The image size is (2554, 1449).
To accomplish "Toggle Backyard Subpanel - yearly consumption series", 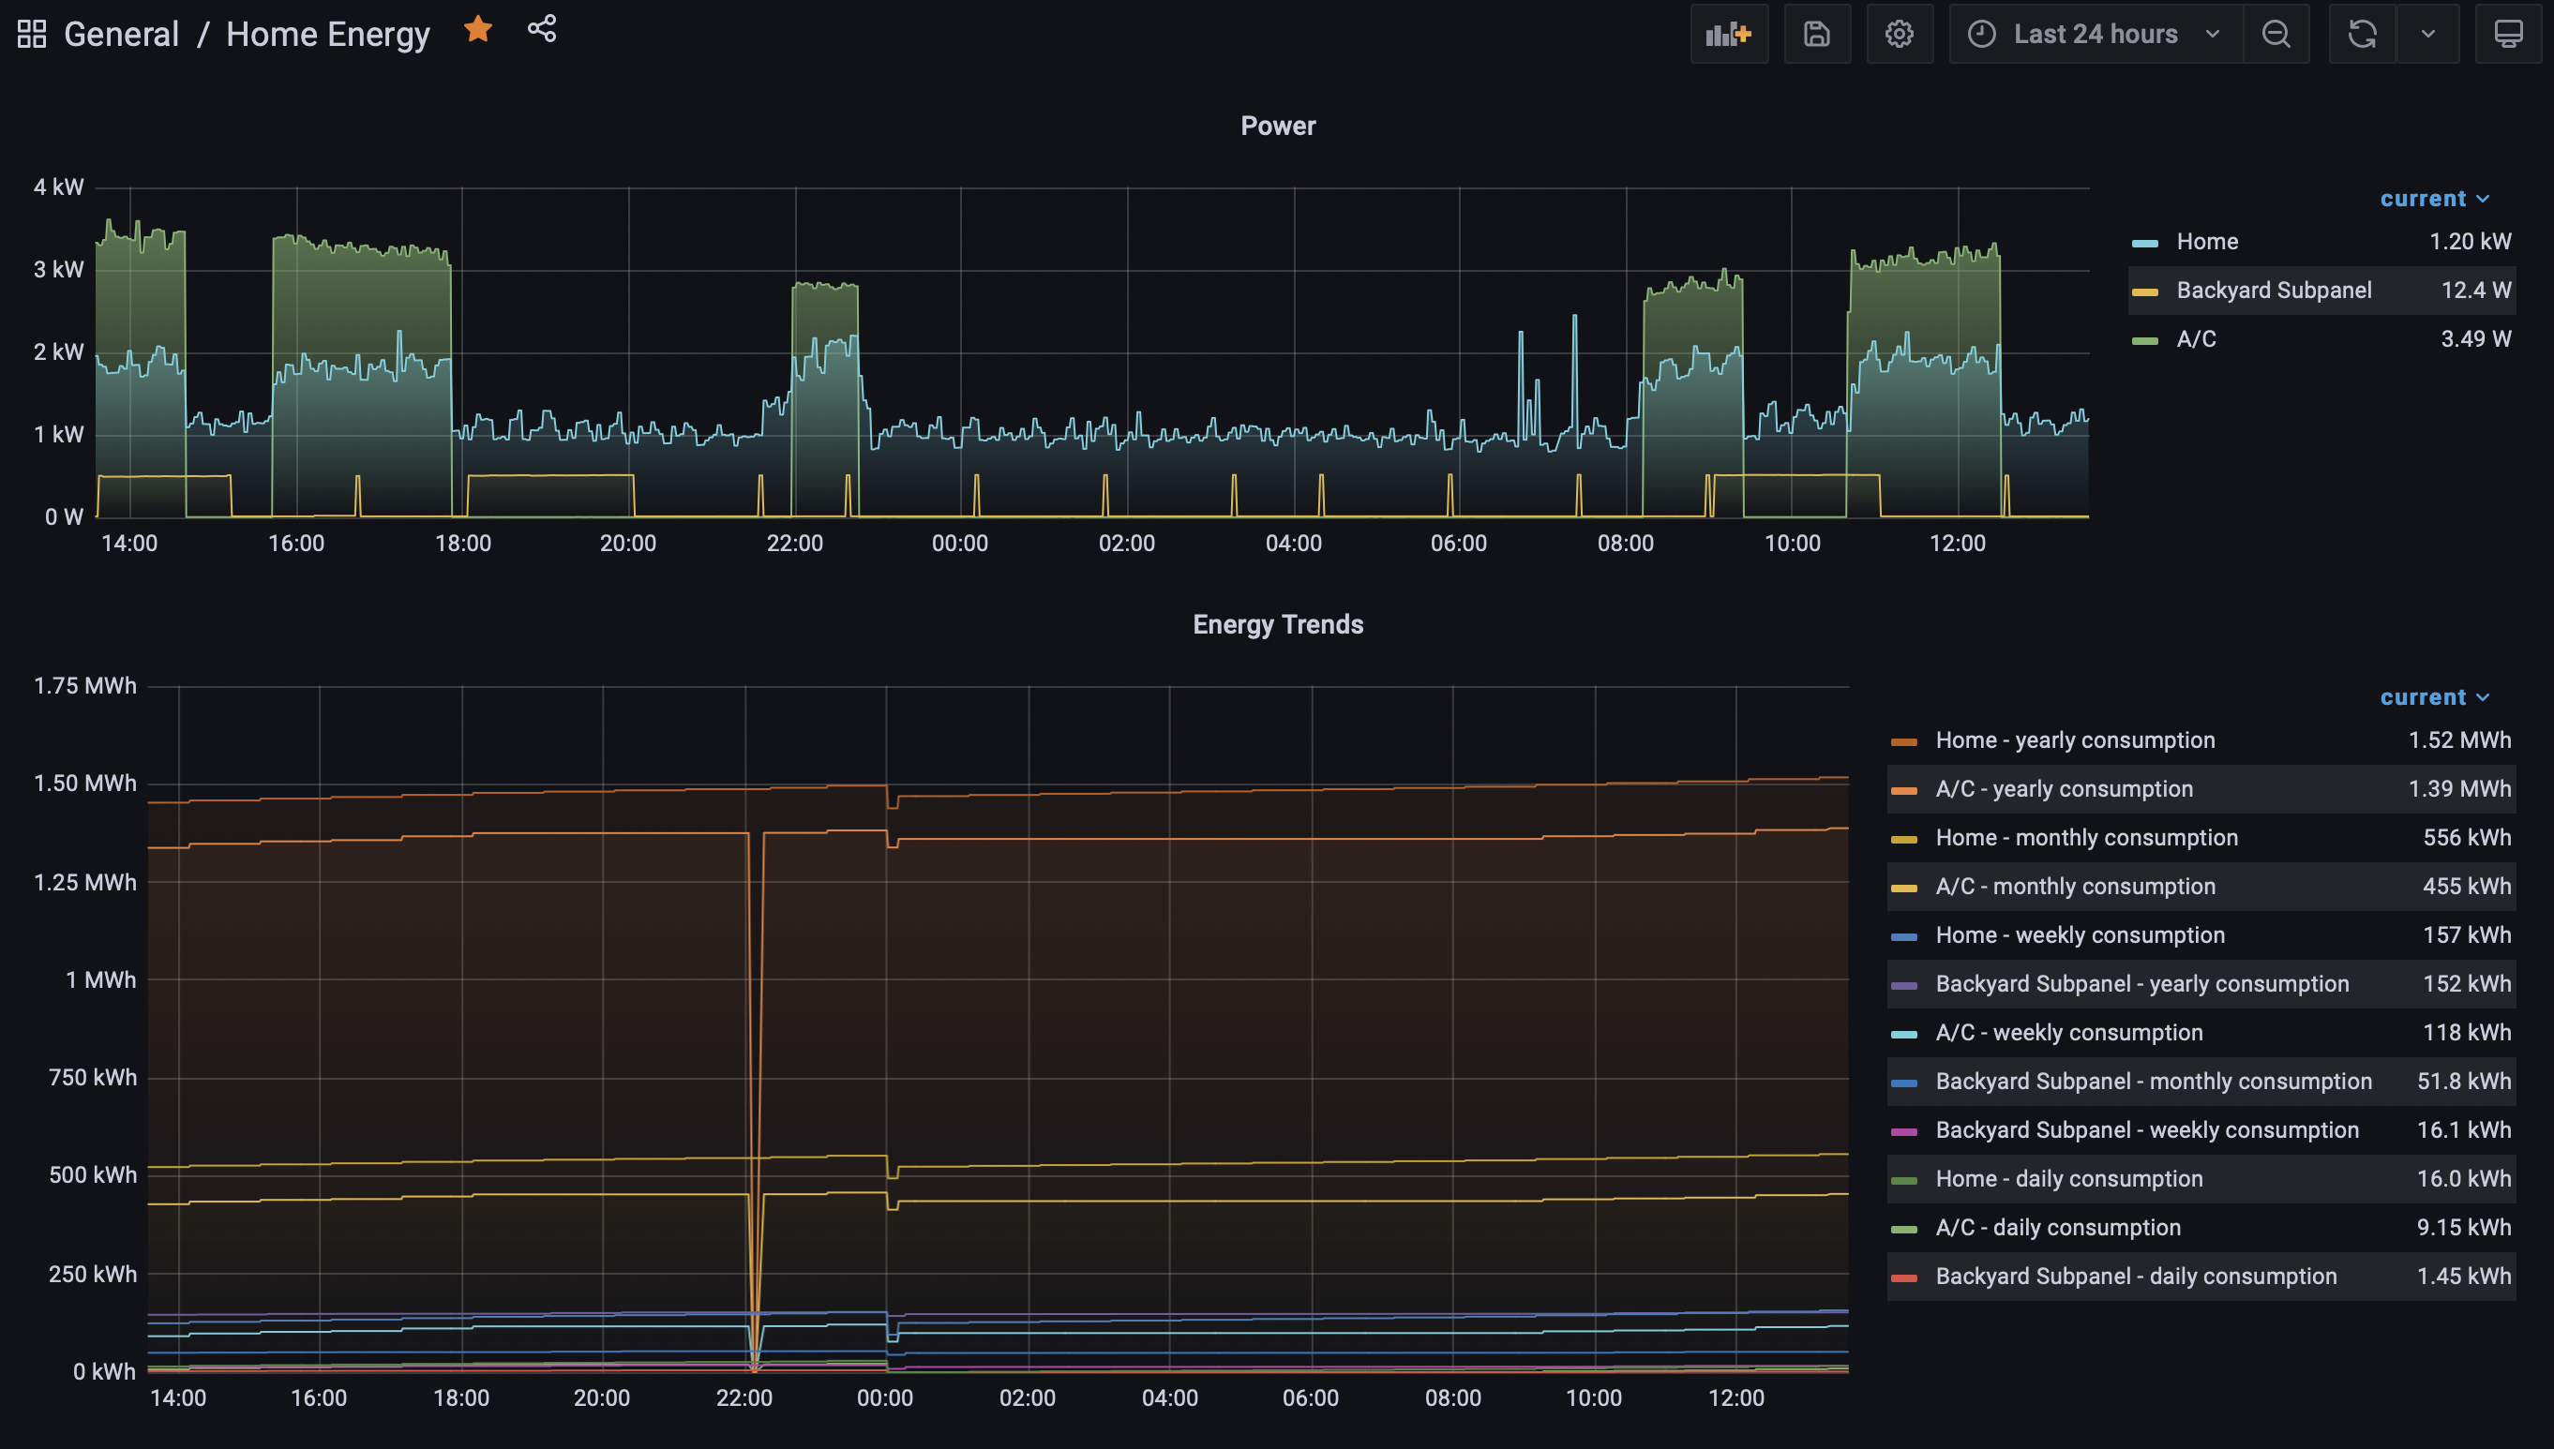I will [x=2142, y=984].
